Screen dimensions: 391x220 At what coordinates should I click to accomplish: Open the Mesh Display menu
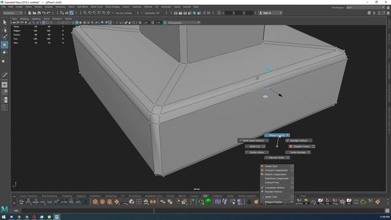tap(112, 7)
